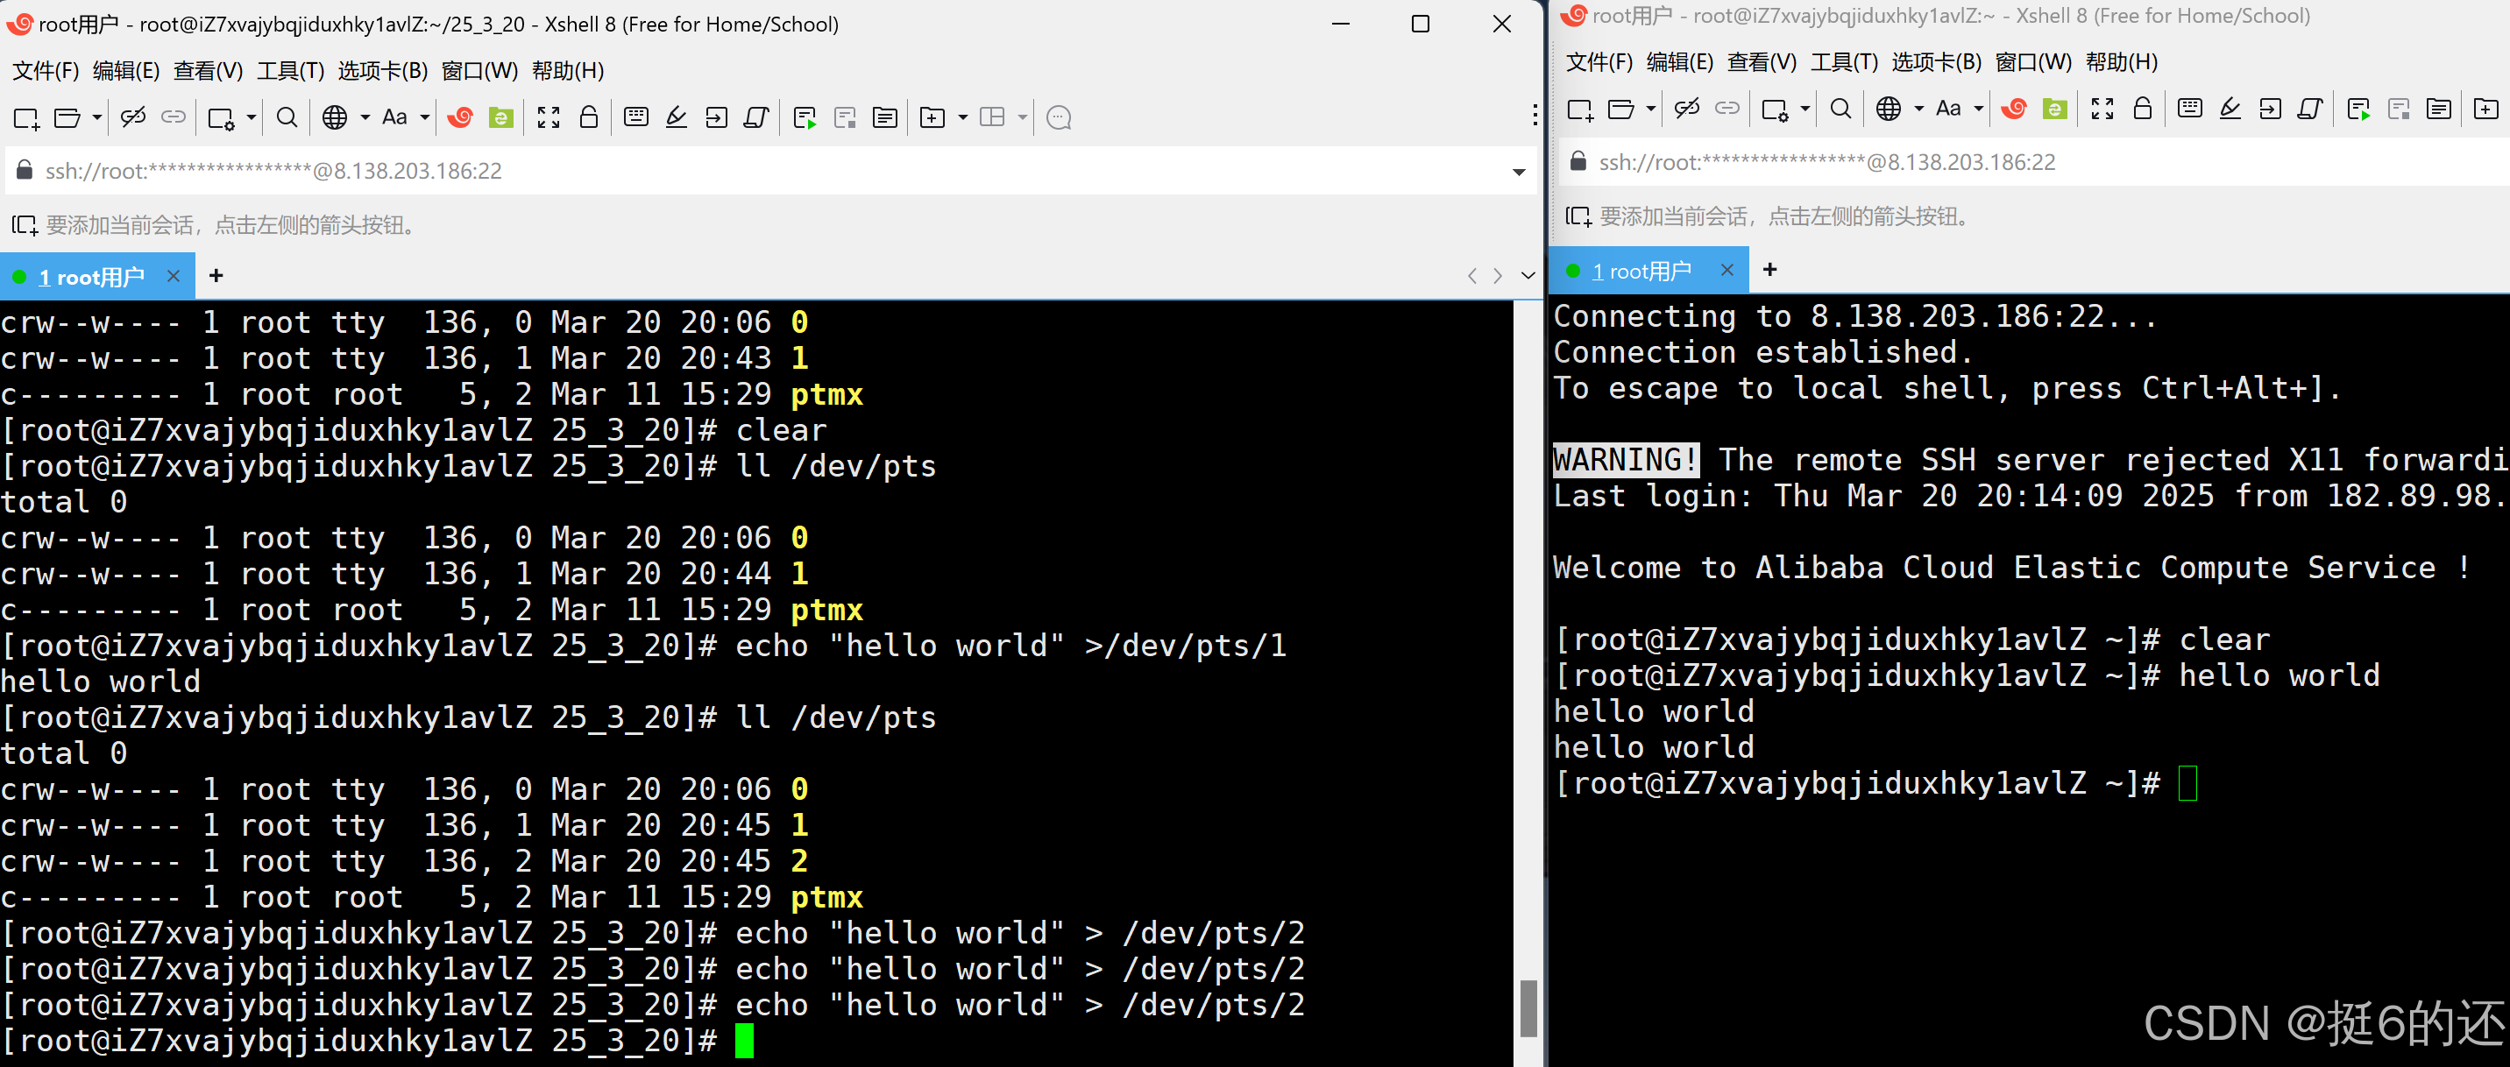The image size is (2510, 1067).
Task: Click the ssh address field in right window
Action: [1827, 163]
